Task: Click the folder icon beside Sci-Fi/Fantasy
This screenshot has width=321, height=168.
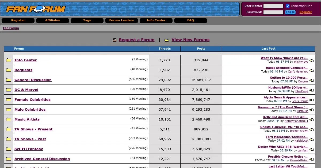Action: [9, 149]
